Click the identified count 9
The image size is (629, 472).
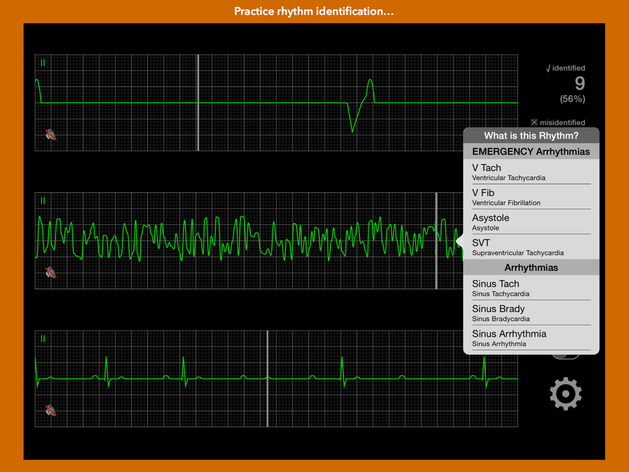(580, 84)
